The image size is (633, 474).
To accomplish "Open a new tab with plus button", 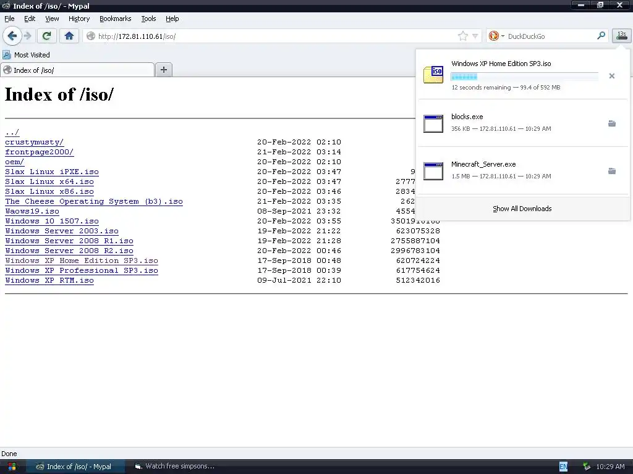I will [x=163, y=70].
